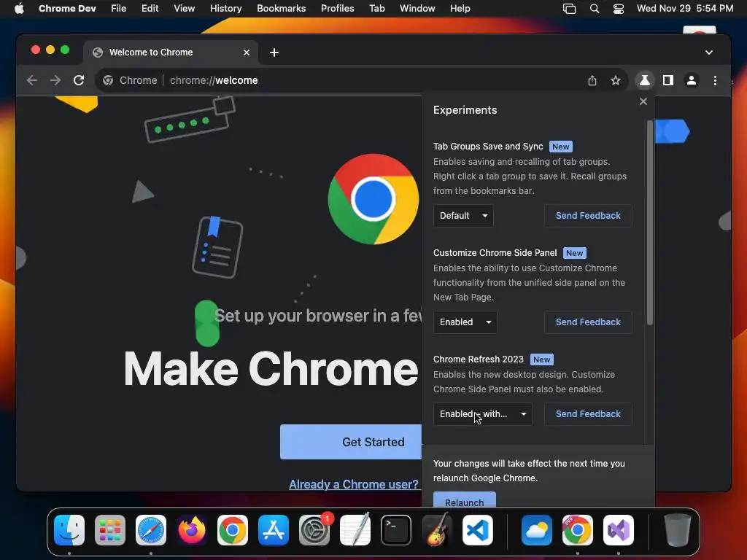Click the Experiments panel scrollbar
747x560 pixels.
pyautogui.click(x=650, y=223)
